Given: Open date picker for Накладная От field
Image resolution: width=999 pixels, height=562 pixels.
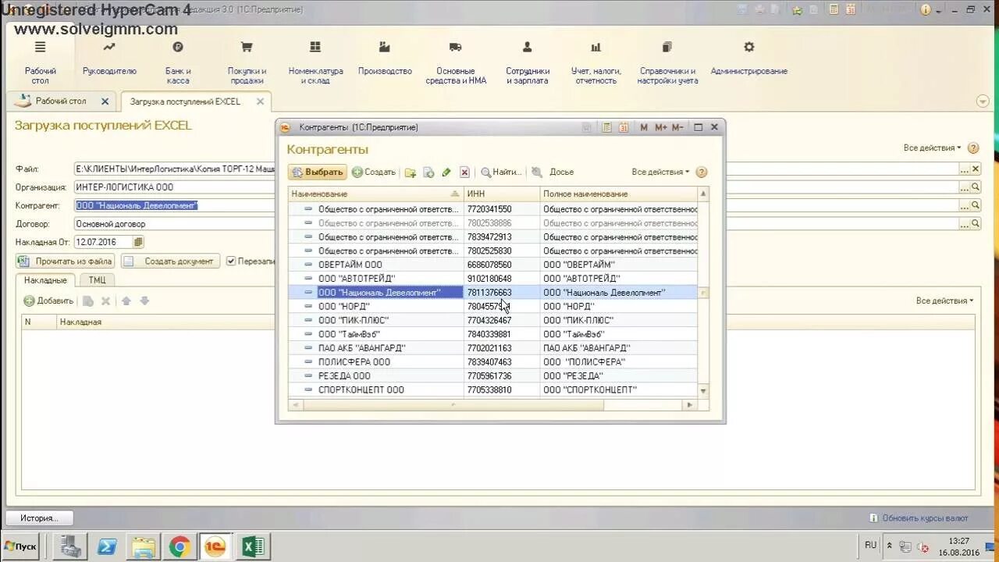Looking at the screenshot, I should pyautogui.click(x=138, y=242).
